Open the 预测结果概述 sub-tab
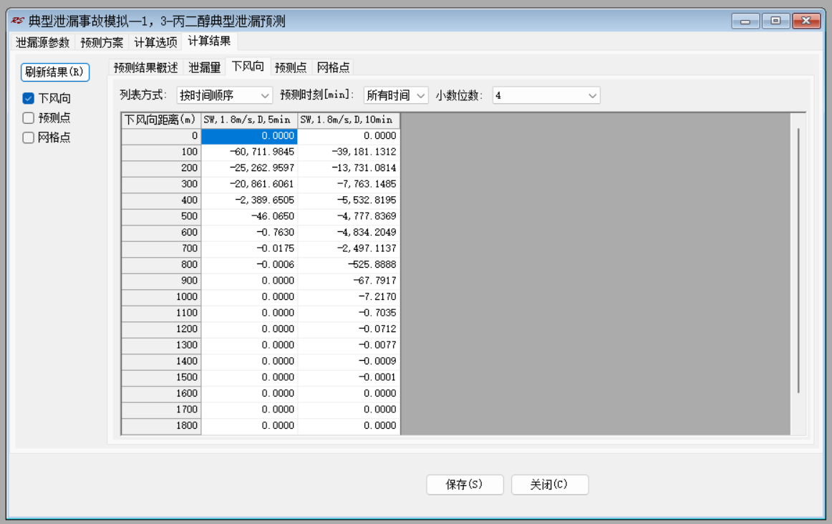Viewport: 832px width, 524px height. click(x=146, y=68)
